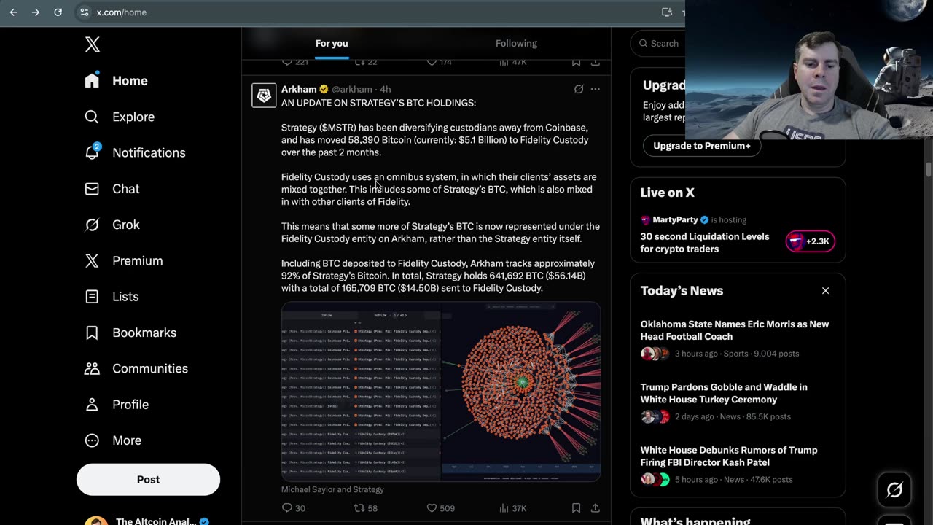View 37K views analytics of Arkham post
Screen dimensions: 933x525
pos(512,507)
